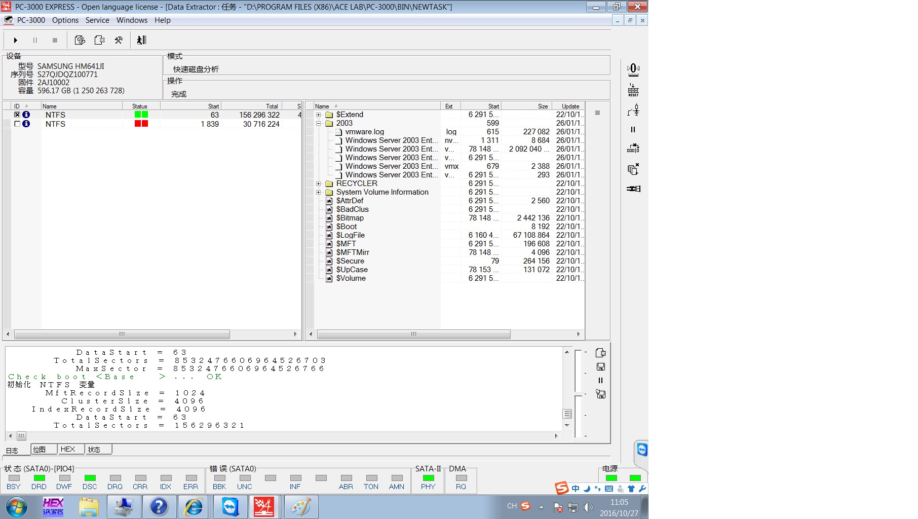
Task: Click the clear-log icon beside log panel
Action: [x=601, y=394]
